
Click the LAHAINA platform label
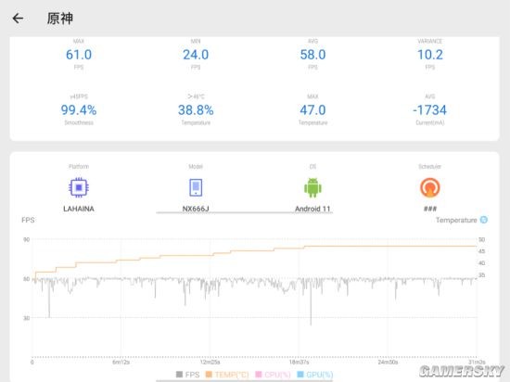pyautogui.click(x=79, y=209)
